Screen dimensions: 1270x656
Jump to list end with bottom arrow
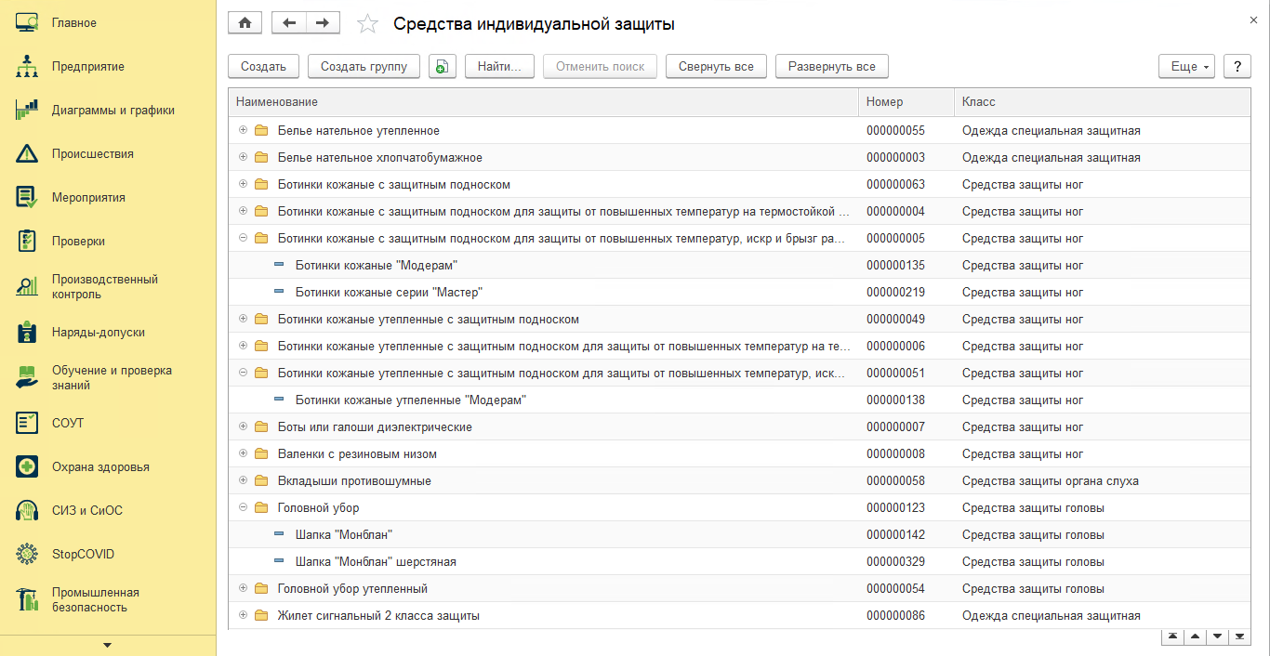click(x=1238, y=637)
